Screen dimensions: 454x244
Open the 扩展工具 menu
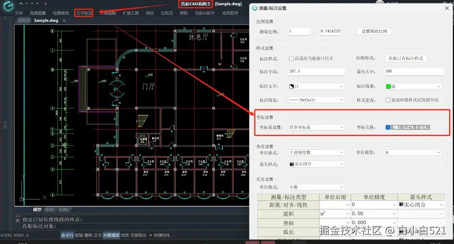click(x=131, y=13)
